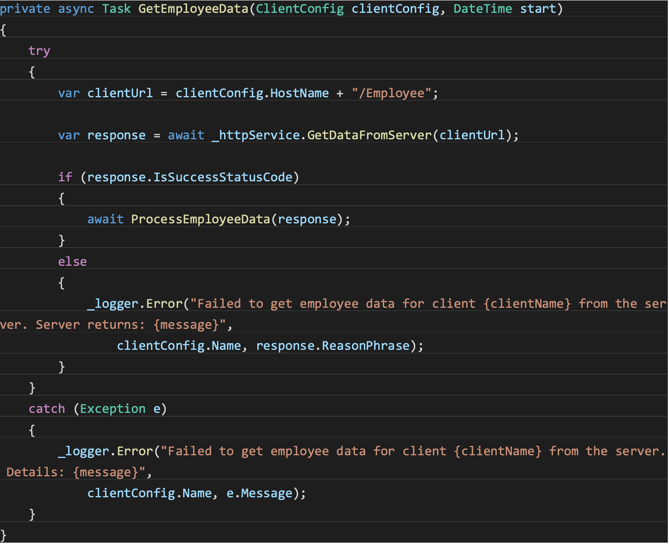Select the ClientConfig parameter type
The width and height of the screenshot is (669, 544).
click(300, 9)
